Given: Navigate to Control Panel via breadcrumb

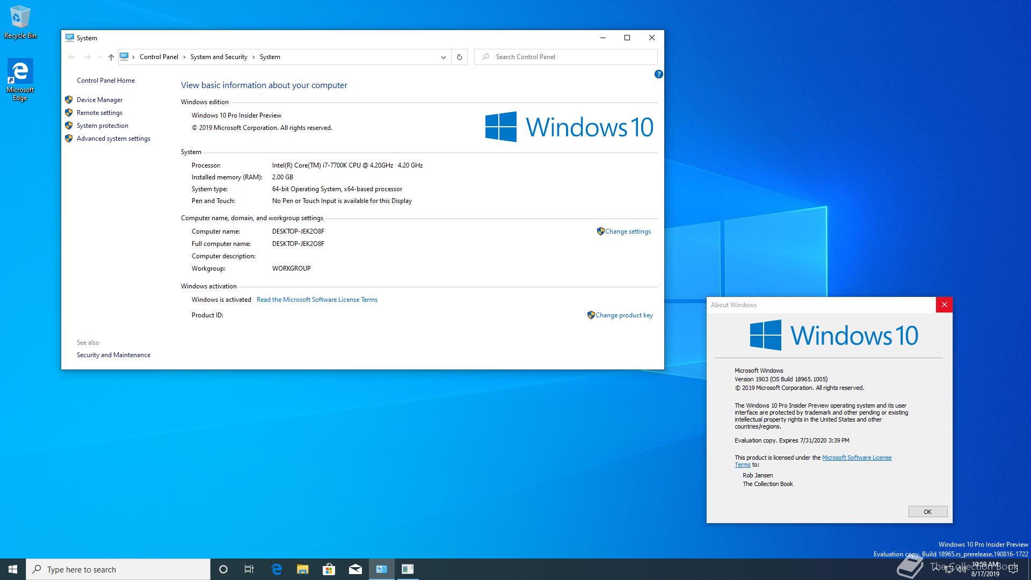Looking at the screenshot, I should (x=159, y=56).
